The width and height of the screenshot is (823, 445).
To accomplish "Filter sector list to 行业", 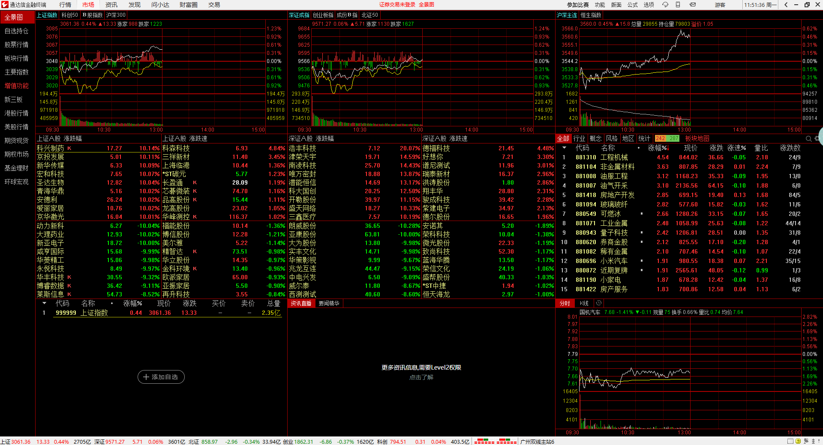I will pyautogui.click(x=579, y=138).
